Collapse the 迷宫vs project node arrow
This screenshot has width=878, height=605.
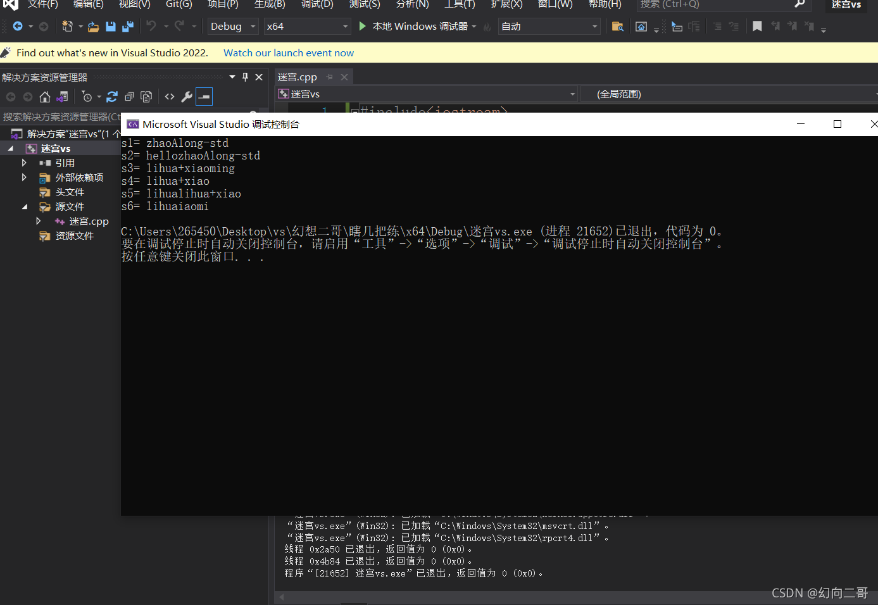10,148
